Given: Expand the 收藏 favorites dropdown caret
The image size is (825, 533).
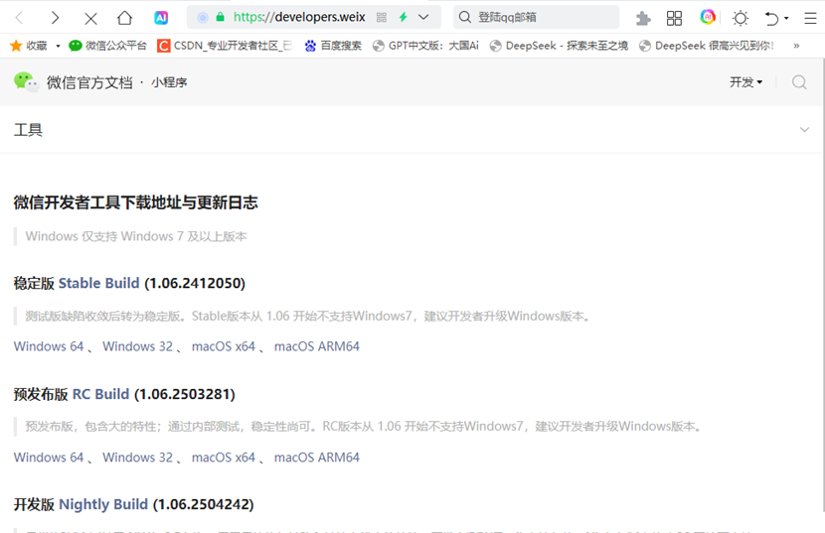Looking at the screenshot, I should (58, 47).
